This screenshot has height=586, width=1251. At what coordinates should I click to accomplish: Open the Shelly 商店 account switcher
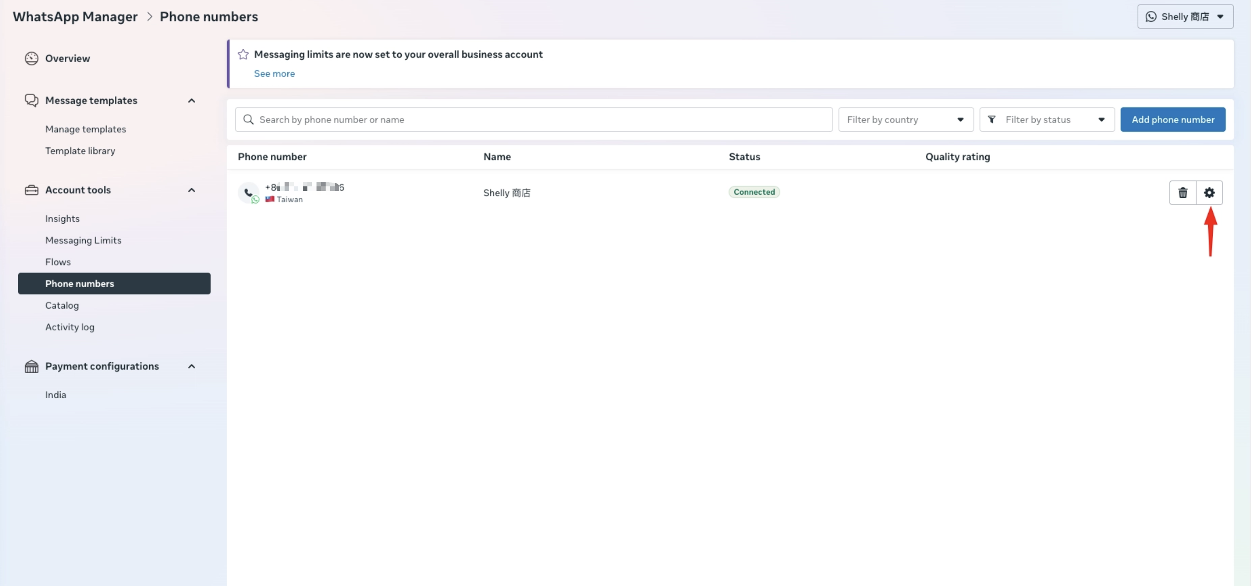[x=1185, y=16]
